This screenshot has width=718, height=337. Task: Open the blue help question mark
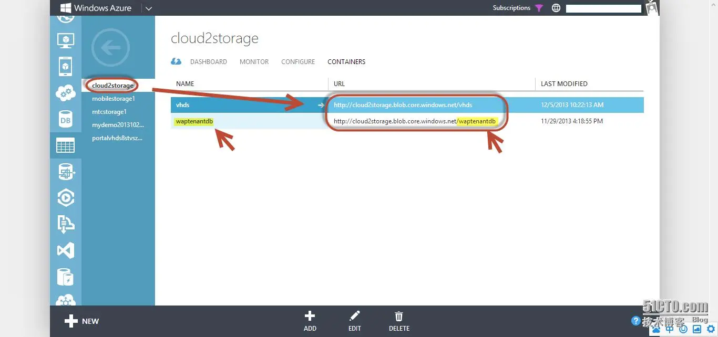click(636, 321)
